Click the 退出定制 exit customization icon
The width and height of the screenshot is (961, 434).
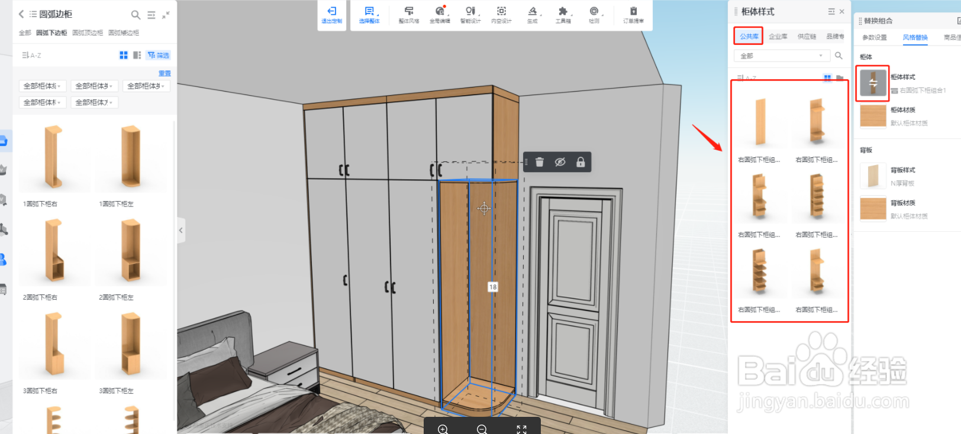click(x=332, y=15)
